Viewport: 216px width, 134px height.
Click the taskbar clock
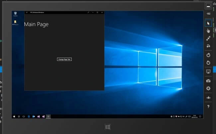click(x=194, y=116)
